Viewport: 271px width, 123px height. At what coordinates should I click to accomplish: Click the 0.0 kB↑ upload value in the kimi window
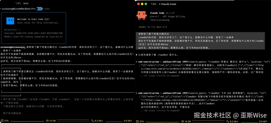coord(128,121)
